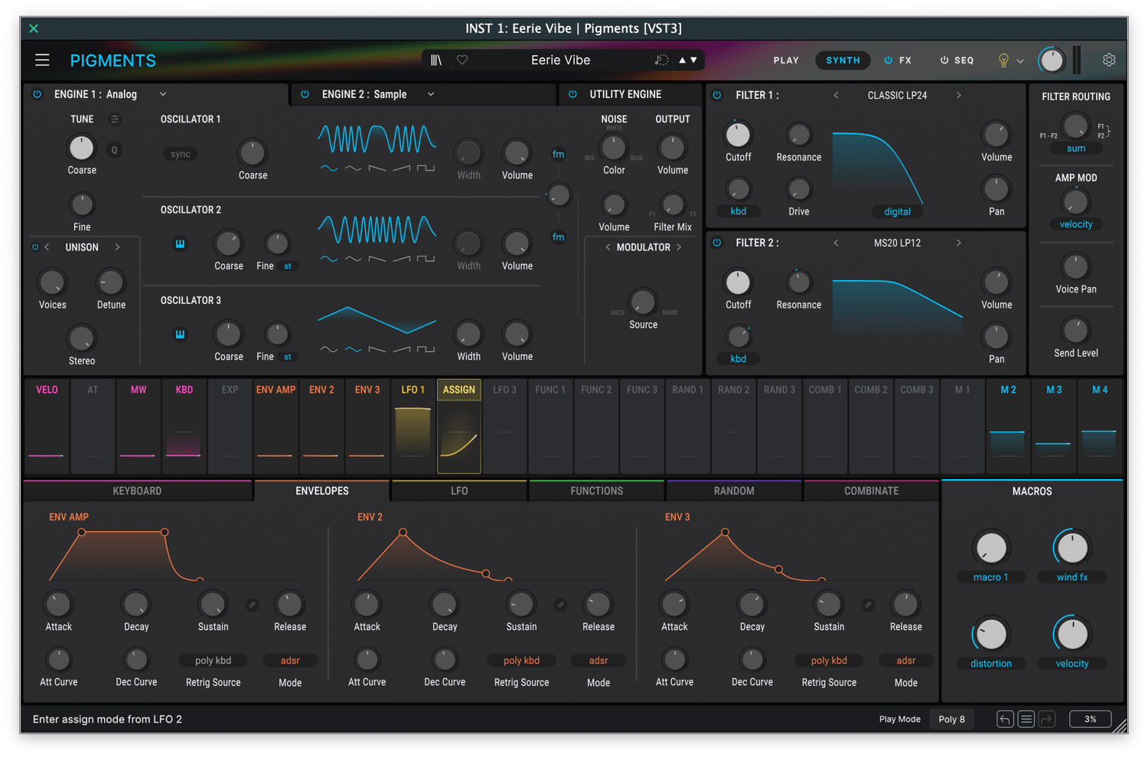This screenshot has height=757, width=1148.
Task: Open settings gear icon
Action: tap(1108, 60)
